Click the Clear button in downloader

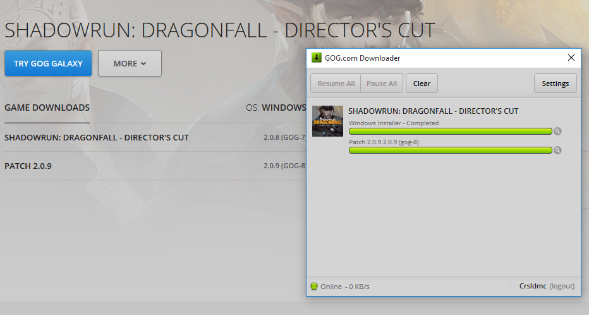pos(422,83)
